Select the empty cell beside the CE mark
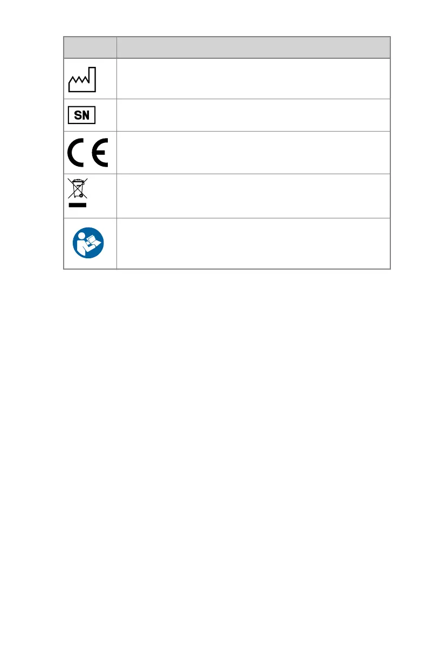The width and height of the screenshot is (427, 660). 253,153
